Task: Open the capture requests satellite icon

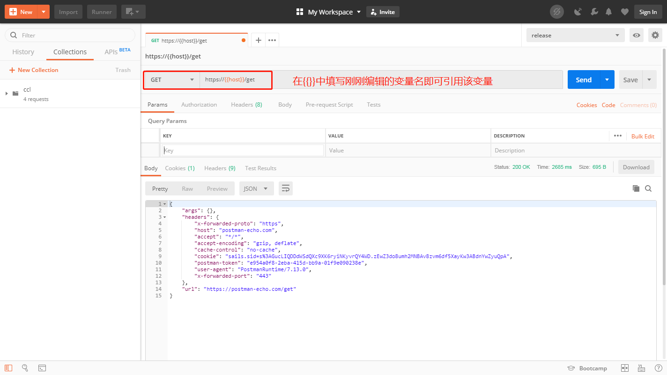Action: coord(578,12)
